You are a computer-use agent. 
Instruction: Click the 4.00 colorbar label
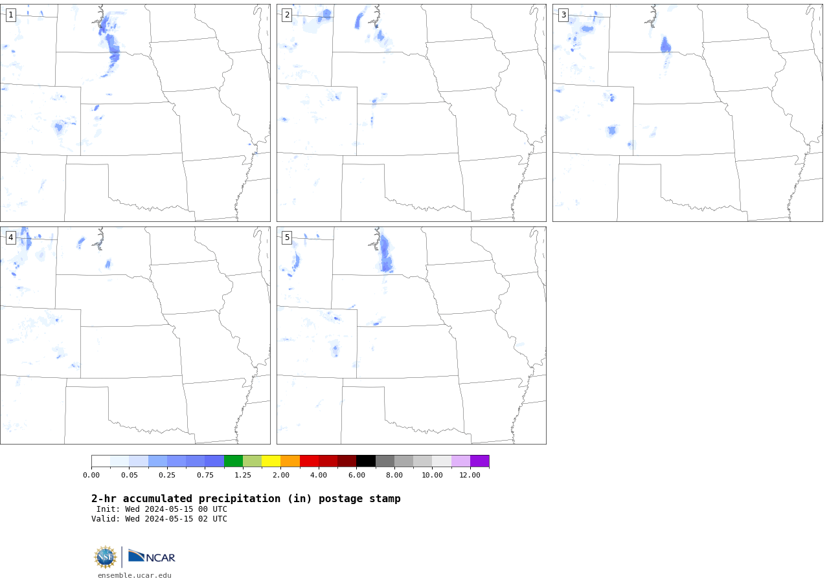pyautogui.click(x=319, y=476)
